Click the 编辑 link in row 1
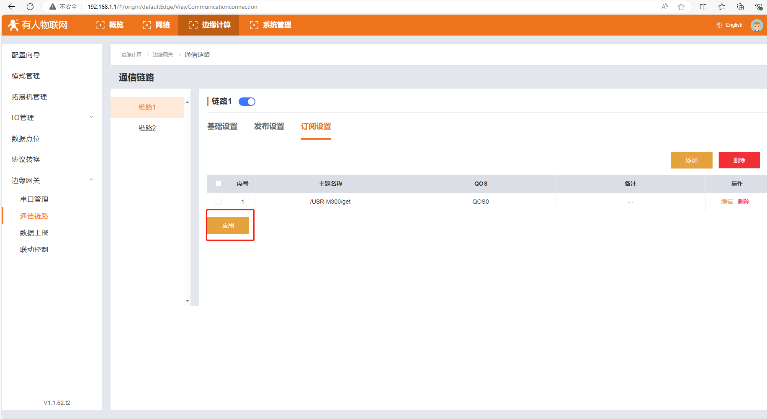 coord(727,202)
